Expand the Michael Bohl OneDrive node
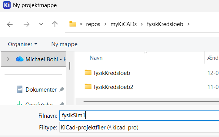Viewport: 219px width, 137px height. click(x=8, y=59)
